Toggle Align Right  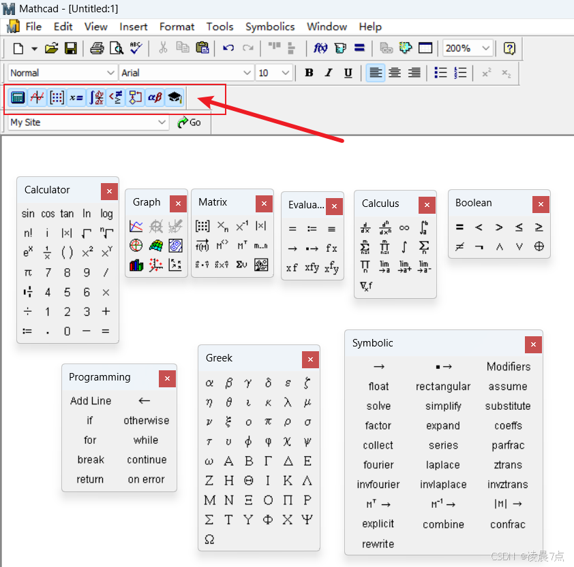click(414, 73)
